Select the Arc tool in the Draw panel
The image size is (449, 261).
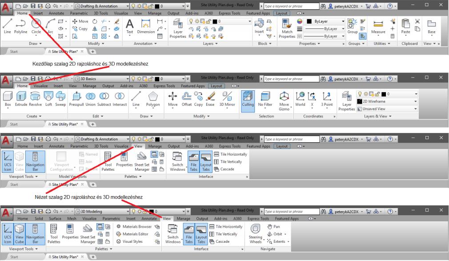(x=50, y=26)
